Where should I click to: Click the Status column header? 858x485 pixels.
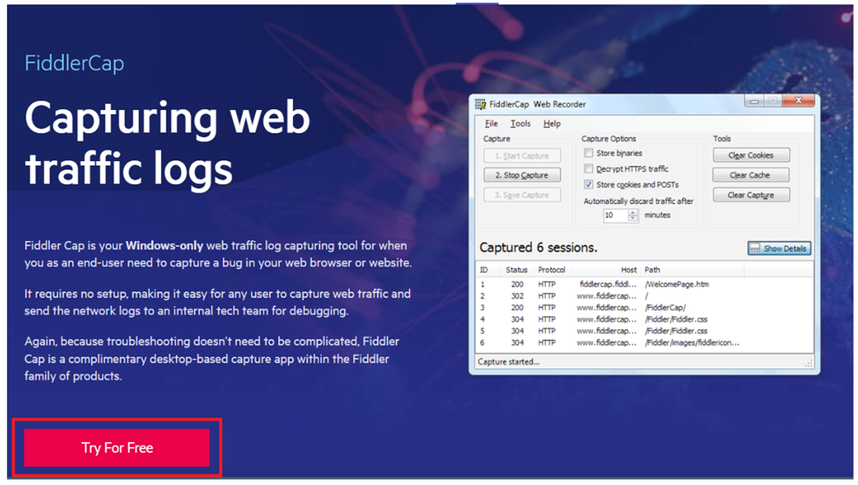pyautogui.click(x=516, y=270)
